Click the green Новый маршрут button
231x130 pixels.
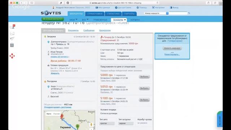point(53,19)
